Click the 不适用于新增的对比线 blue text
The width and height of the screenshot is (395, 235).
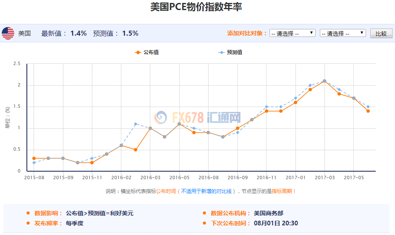[x=206, y=191]
